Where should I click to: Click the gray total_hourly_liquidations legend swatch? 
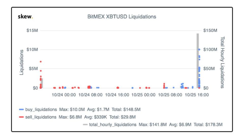85,125
